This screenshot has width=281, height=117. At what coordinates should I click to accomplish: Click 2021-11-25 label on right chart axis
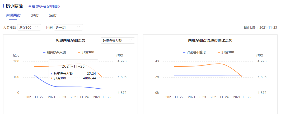[242, 97]
